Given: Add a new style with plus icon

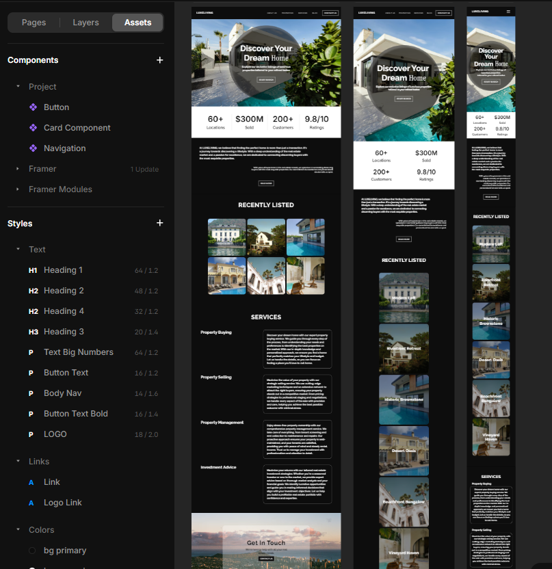Looking at the screenshot, I should 159,223.
